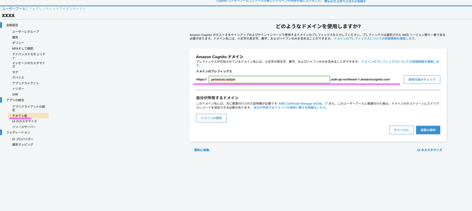Open the ユーザープール breadcrumb link

tap(13, 8)
